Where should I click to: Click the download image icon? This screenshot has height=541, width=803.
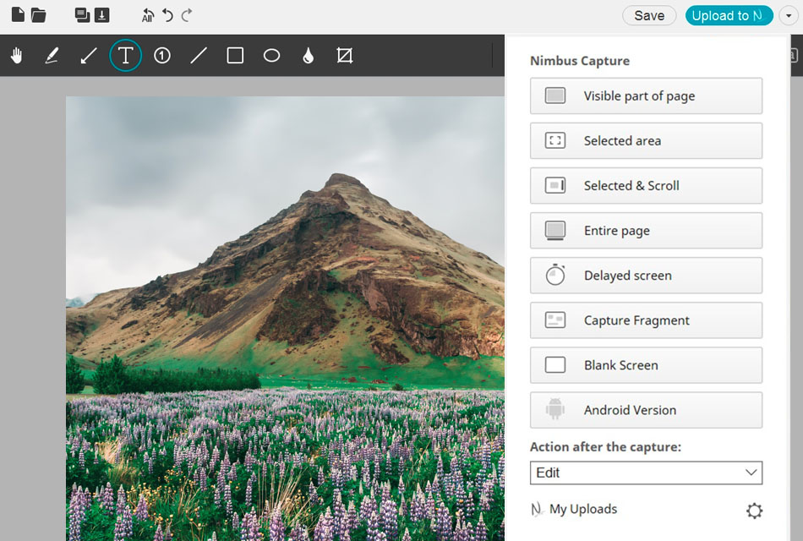[102, 15]
